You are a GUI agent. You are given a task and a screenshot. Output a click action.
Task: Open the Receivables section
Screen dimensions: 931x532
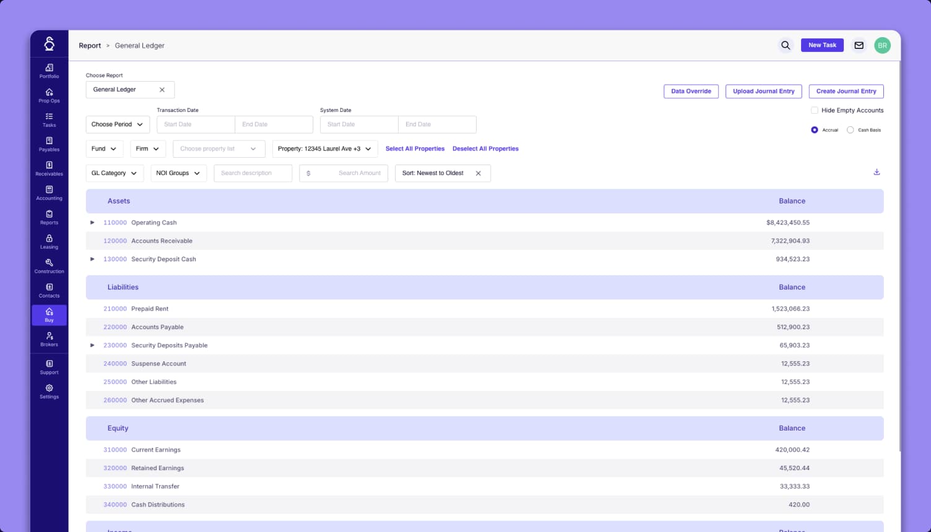(49, 169)
